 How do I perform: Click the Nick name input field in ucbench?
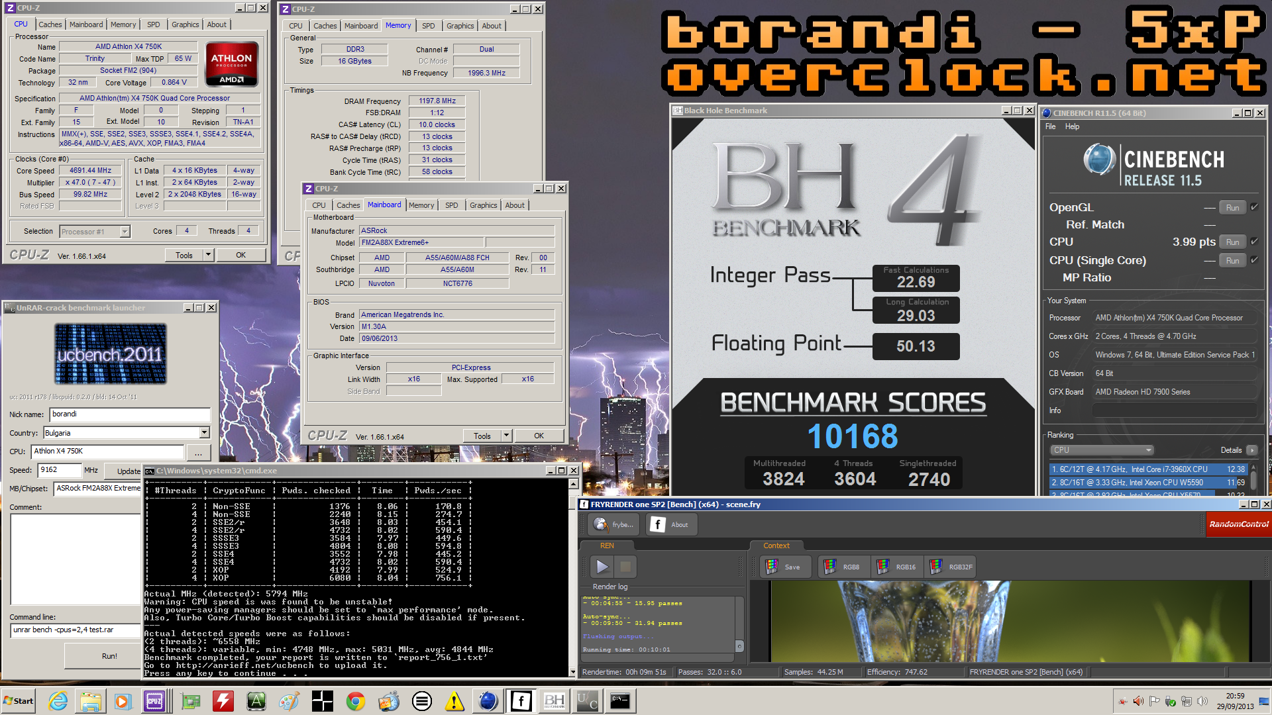point(131,414)
